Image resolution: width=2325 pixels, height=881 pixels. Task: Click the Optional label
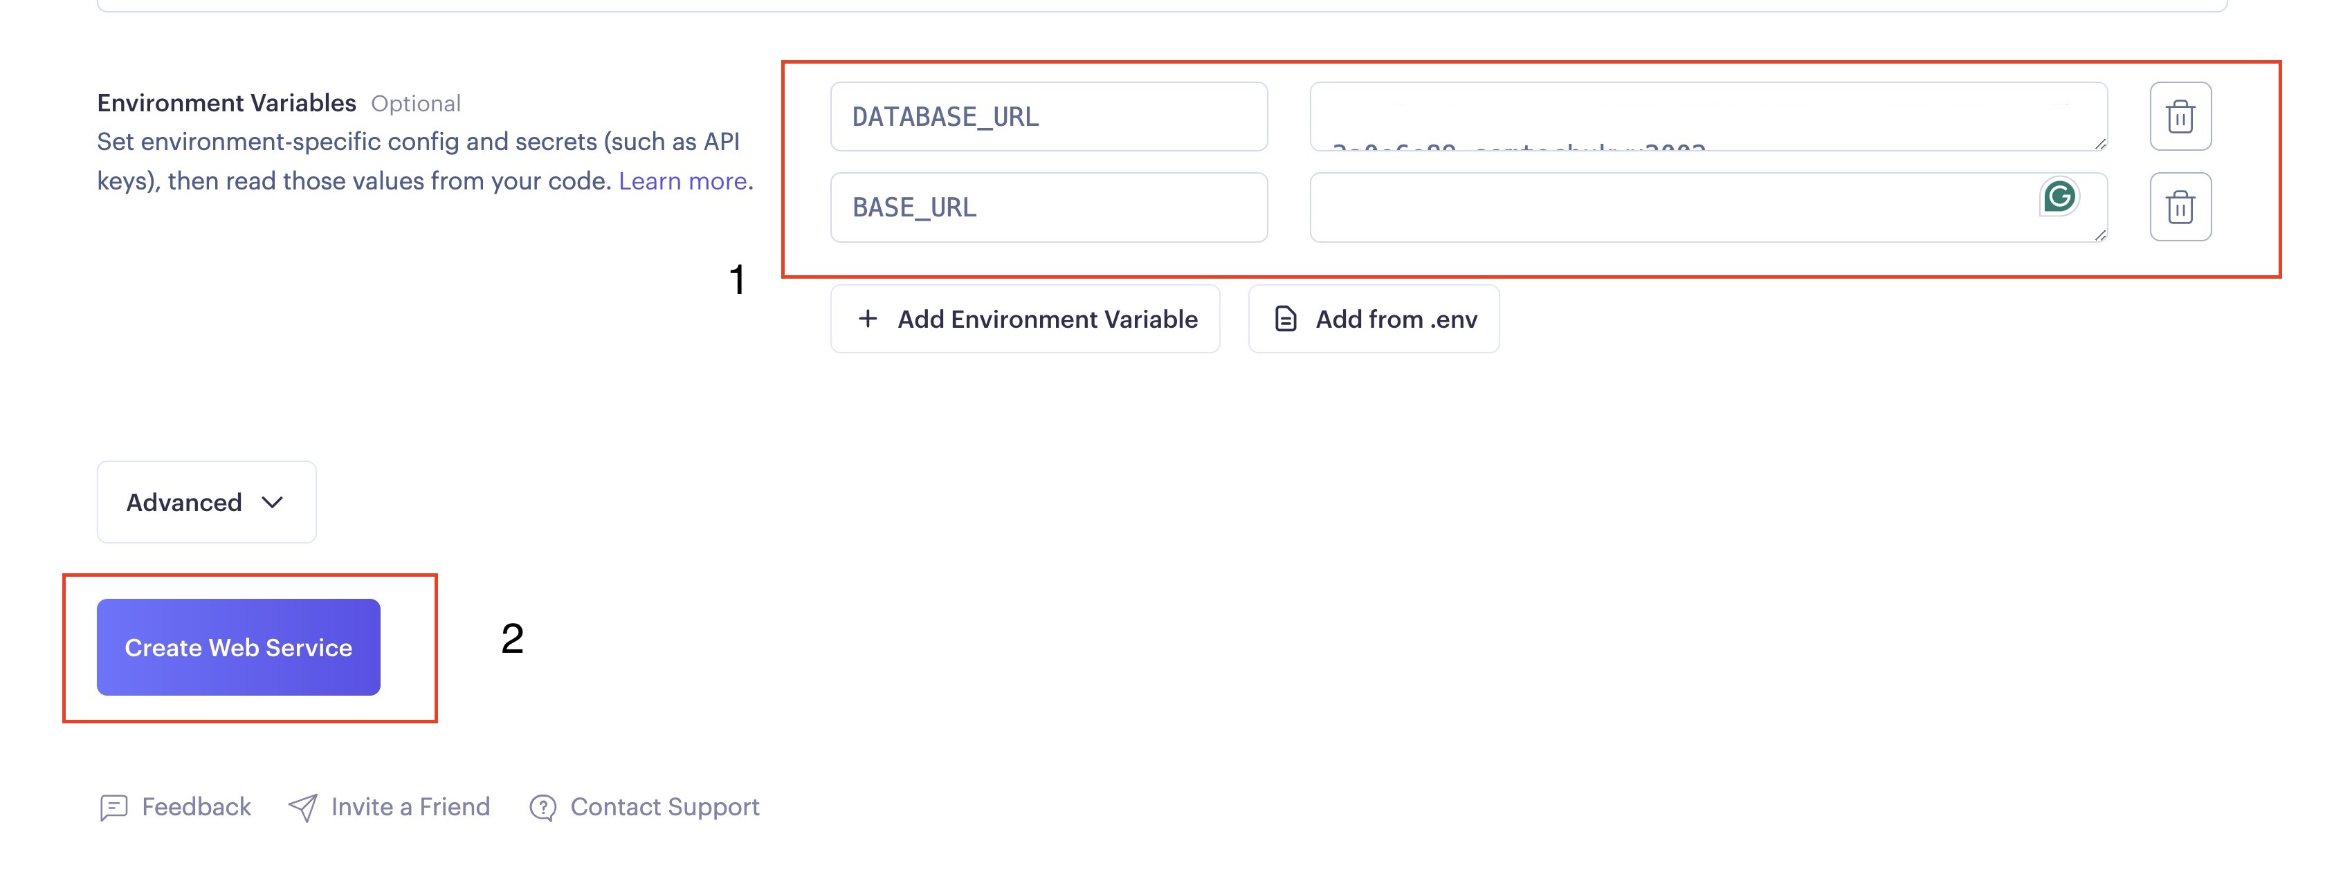(x=416, y=104)
